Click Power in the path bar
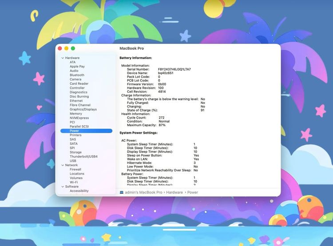This screenshot has width=333, height=246. [193, 192]
